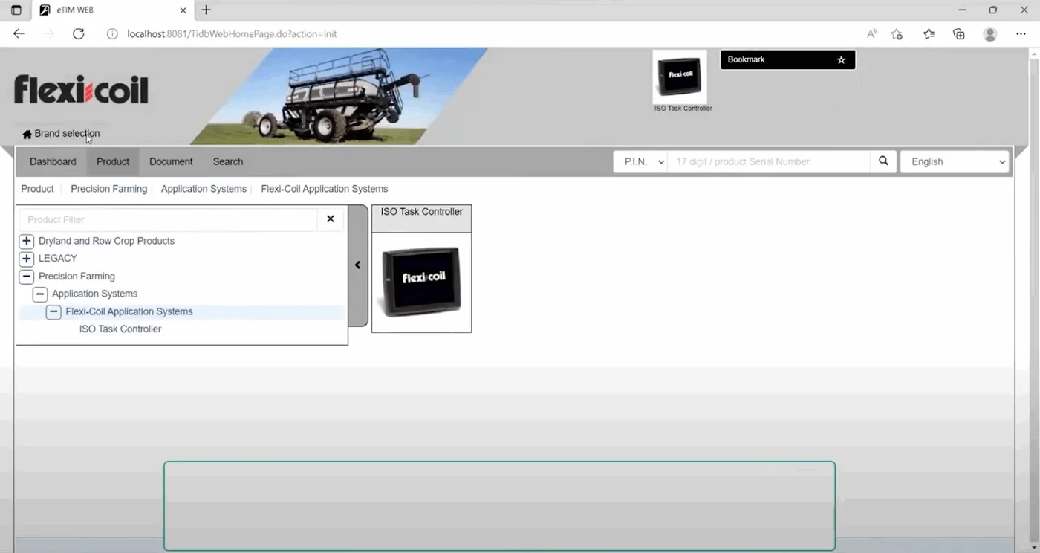
Task: Click the Flexi-coil logo
Action: coord(81,90)
